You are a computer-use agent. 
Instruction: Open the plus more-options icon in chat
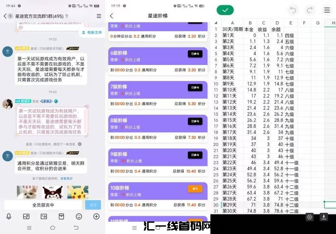(97, 216)
